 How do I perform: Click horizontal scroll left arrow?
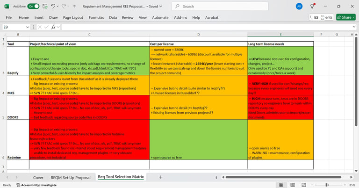pos(223,177)
